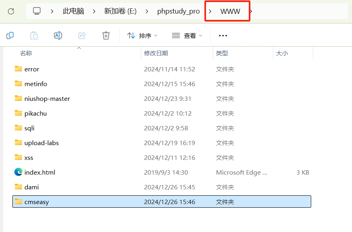Click the refresh icon
Screen dimensions: 352x232
(x=11, y=11)
